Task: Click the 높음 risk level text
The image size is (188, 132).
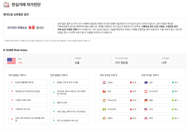Action: point(32,28)
